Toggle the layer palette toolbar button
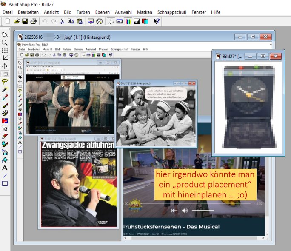This screenshot has width=291, height=251. (x=145, y=21)
